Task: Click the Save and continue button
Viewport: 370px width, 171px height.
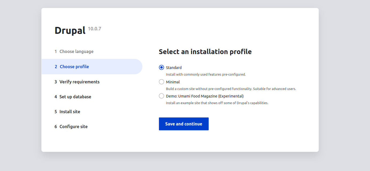Action: 184,124
